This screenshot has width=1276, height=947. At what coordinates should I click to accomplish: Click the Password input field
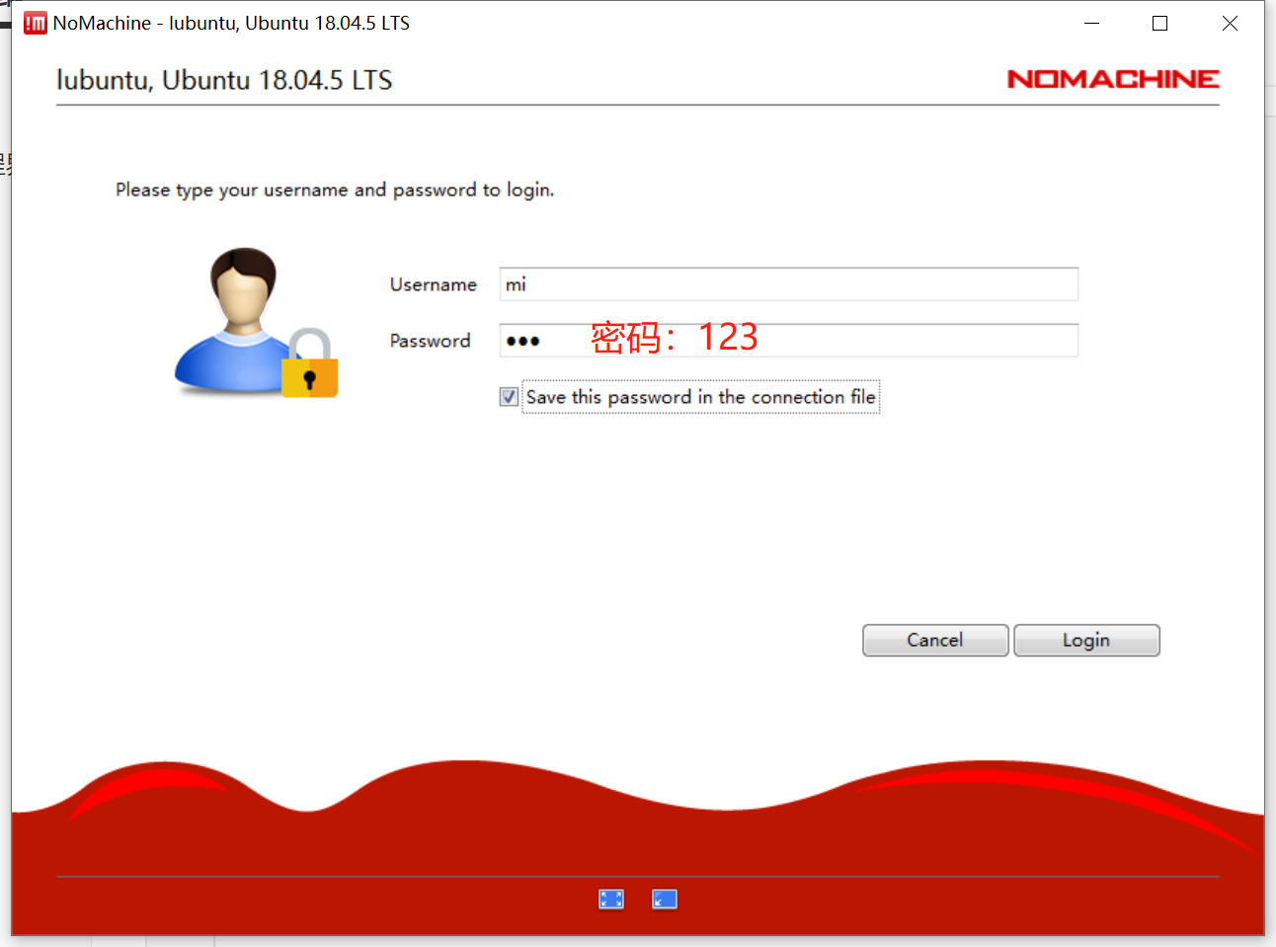(788, 341)
